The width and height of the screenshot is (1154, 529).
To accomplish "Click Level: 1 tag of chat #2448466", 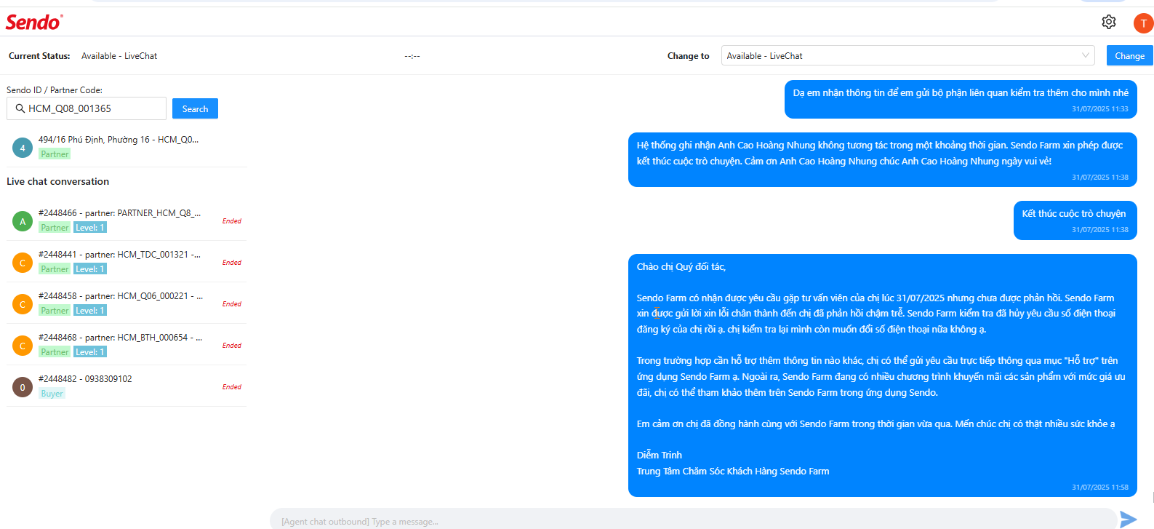I will [x=90, y=228].
